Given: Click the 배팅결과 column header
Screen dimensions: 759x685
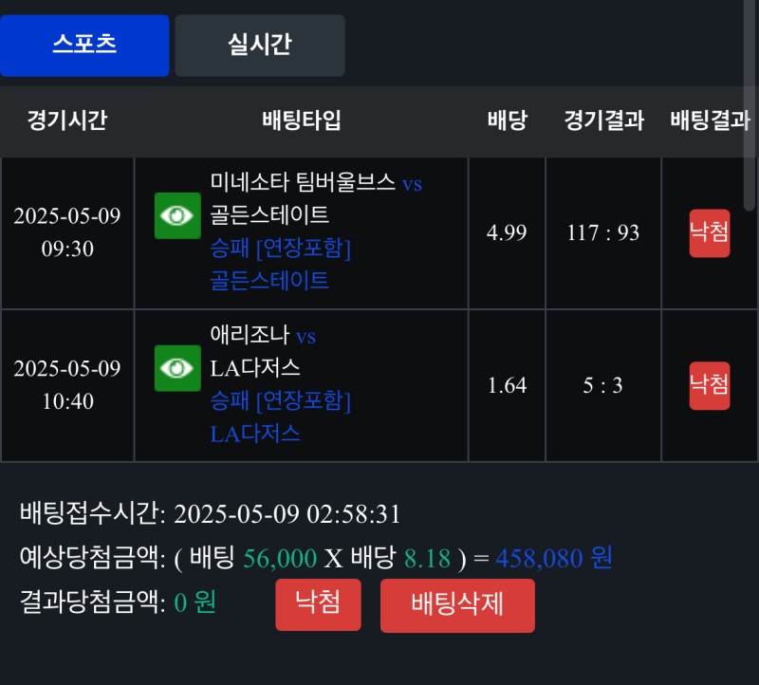Looking at the screenshot, I should (710, 120).
